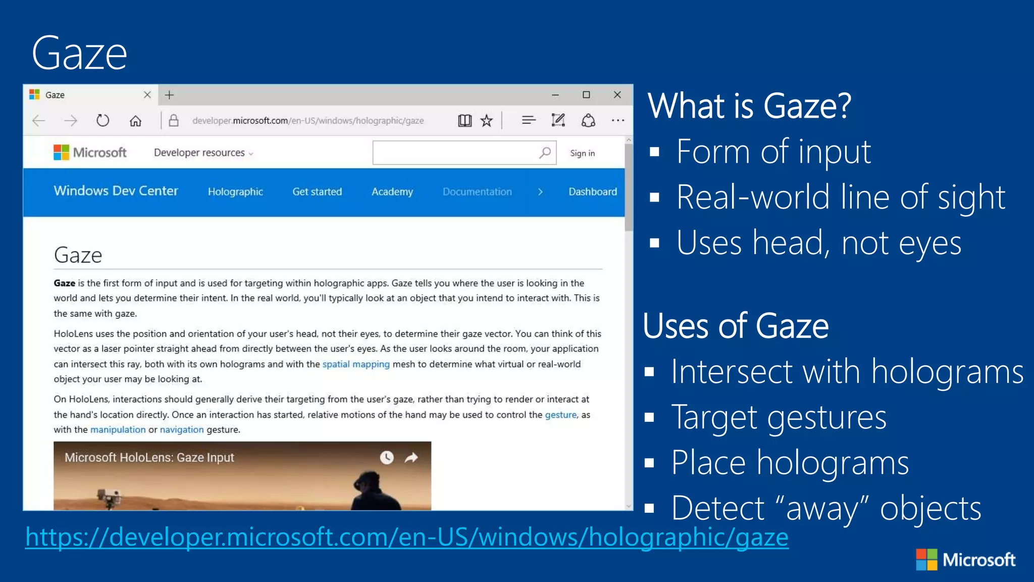Image resolution: width=1034 pixels, height=582 pixels.
Task: Expand the Developer resources dropdown
Action: click(203, 153)
